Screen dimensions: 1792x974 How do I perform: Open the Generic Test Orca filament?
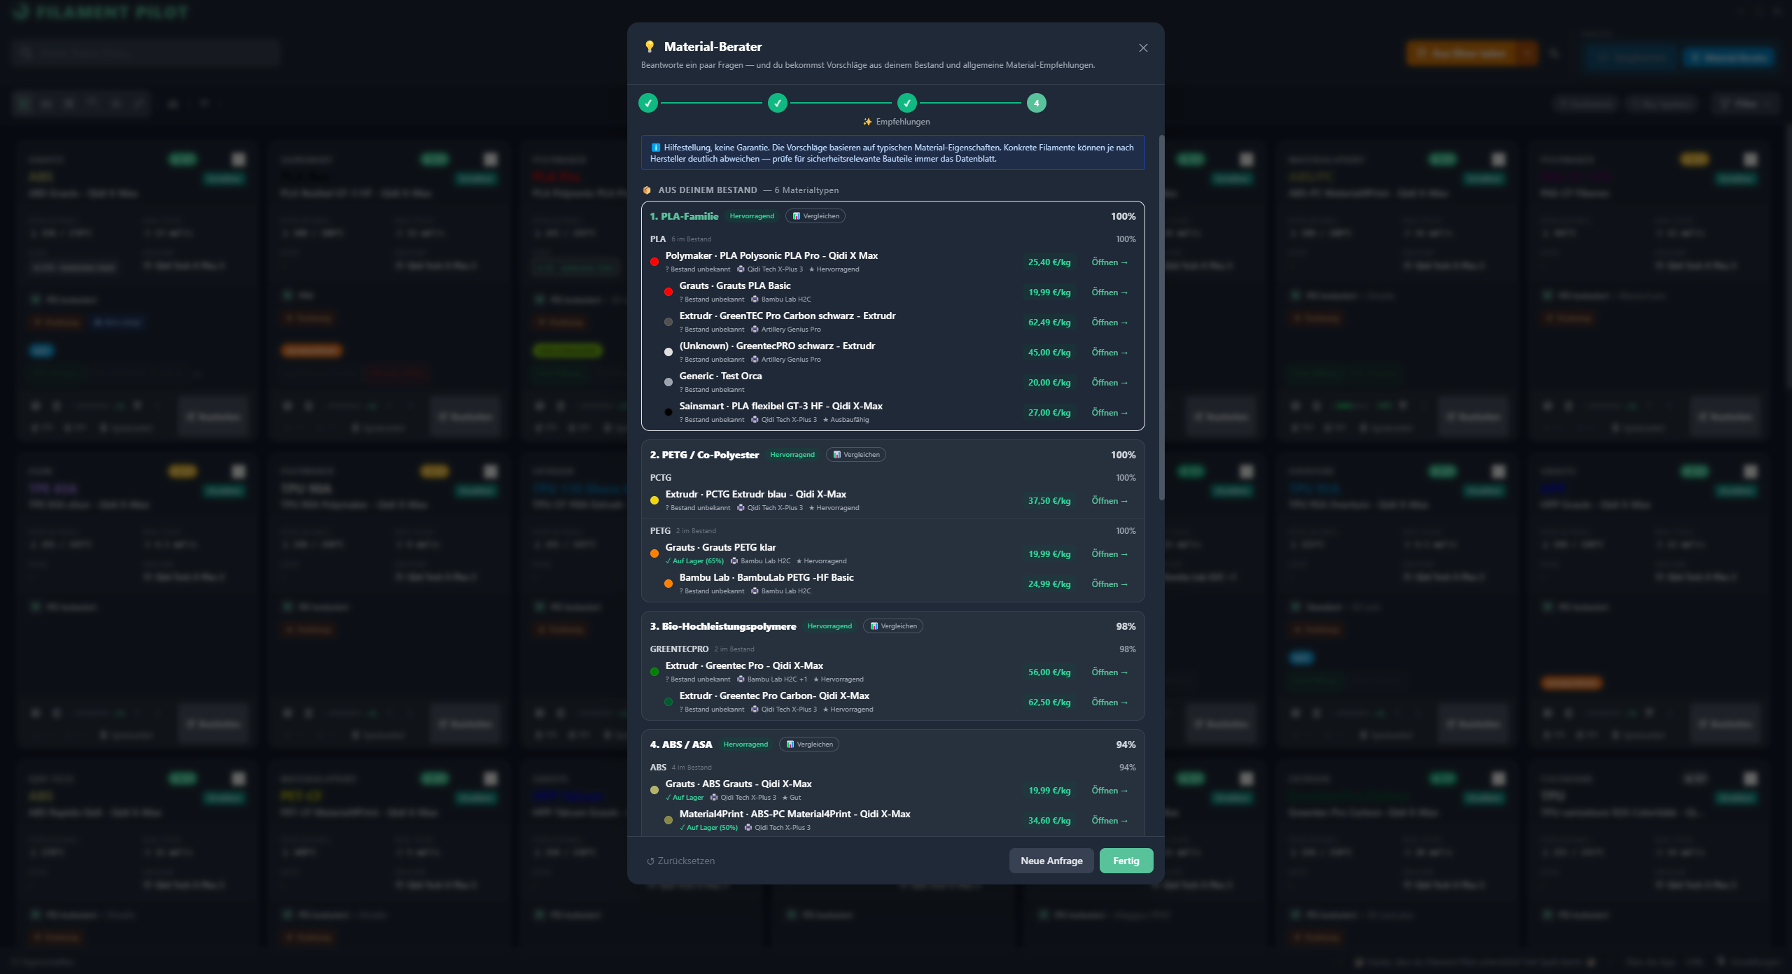[x=1109, y=383]
